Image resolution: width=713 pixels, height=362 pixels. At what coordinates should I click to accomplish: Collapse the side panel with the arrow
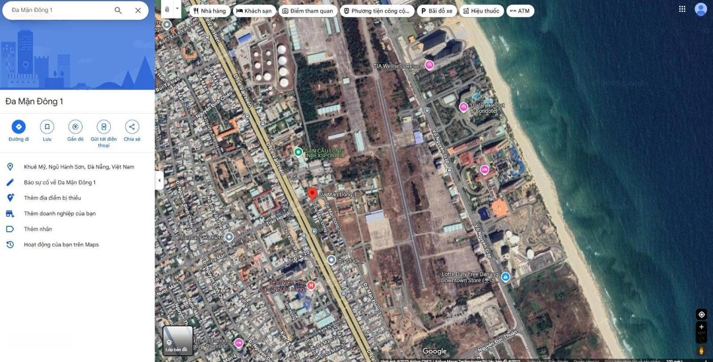[x=159, y=180]
